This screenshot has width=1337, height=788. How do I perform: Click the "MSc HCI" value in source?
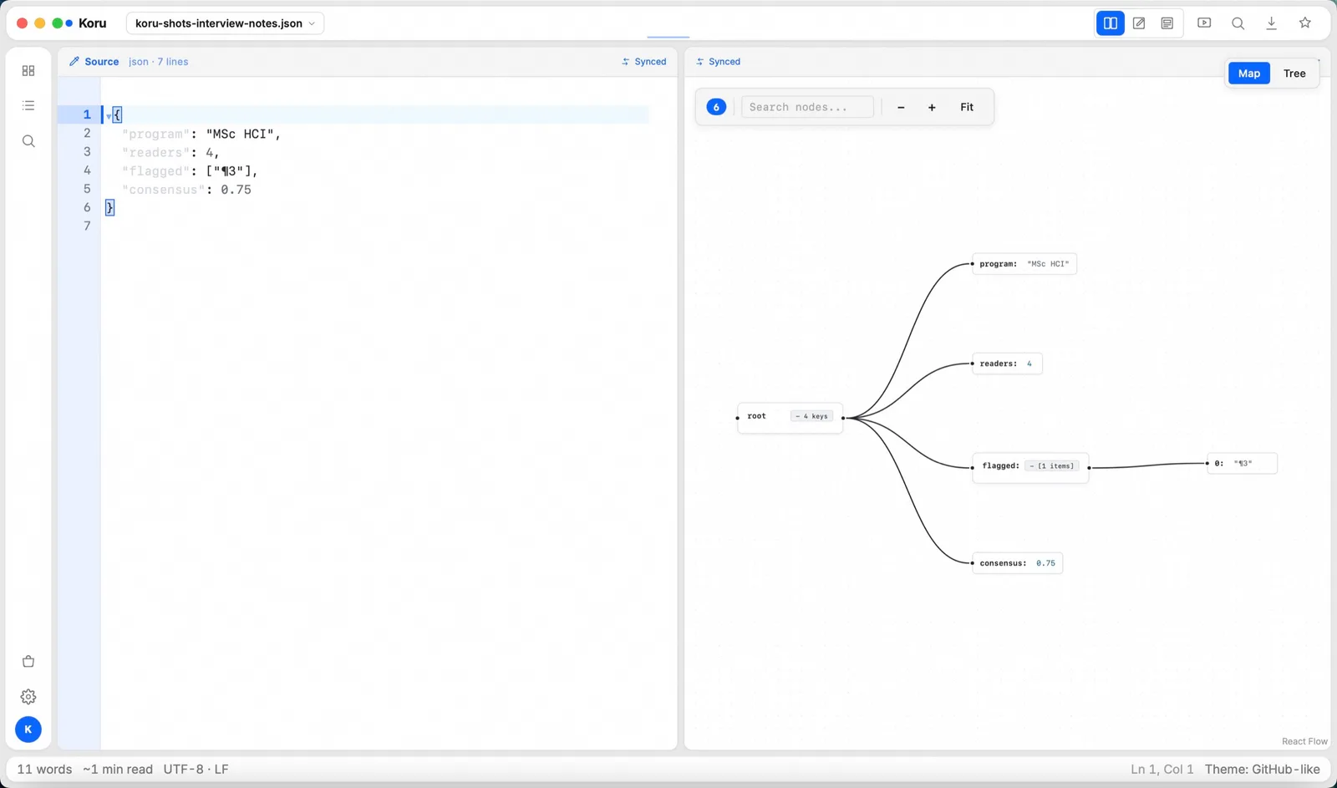tap(241, 134)
